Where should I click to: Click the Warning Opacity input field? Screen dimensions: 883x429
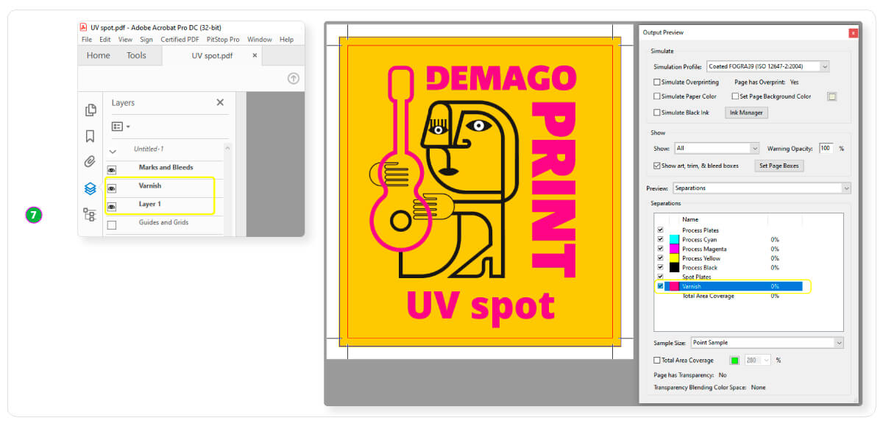click(826, 149)
